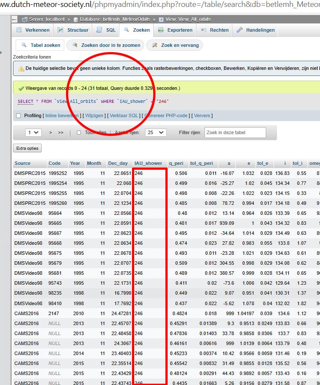Toggle the Toon alles checkbox
Viewport: 320px width, 385px height.
pyautogui.click(x=79, y=132)
